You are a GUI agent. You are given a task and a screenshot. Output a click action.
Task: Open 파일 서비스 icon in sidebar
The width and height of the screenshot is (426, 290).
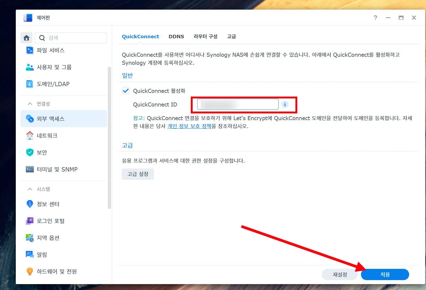[30, 50]
